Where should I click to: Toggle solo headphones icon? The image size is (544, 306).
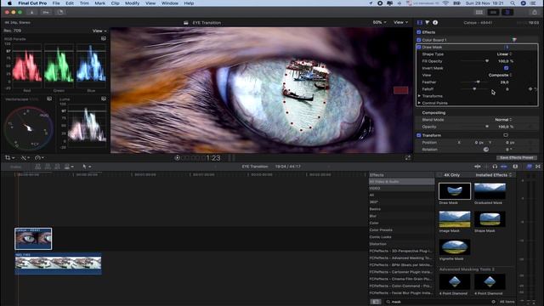[495, 167]
